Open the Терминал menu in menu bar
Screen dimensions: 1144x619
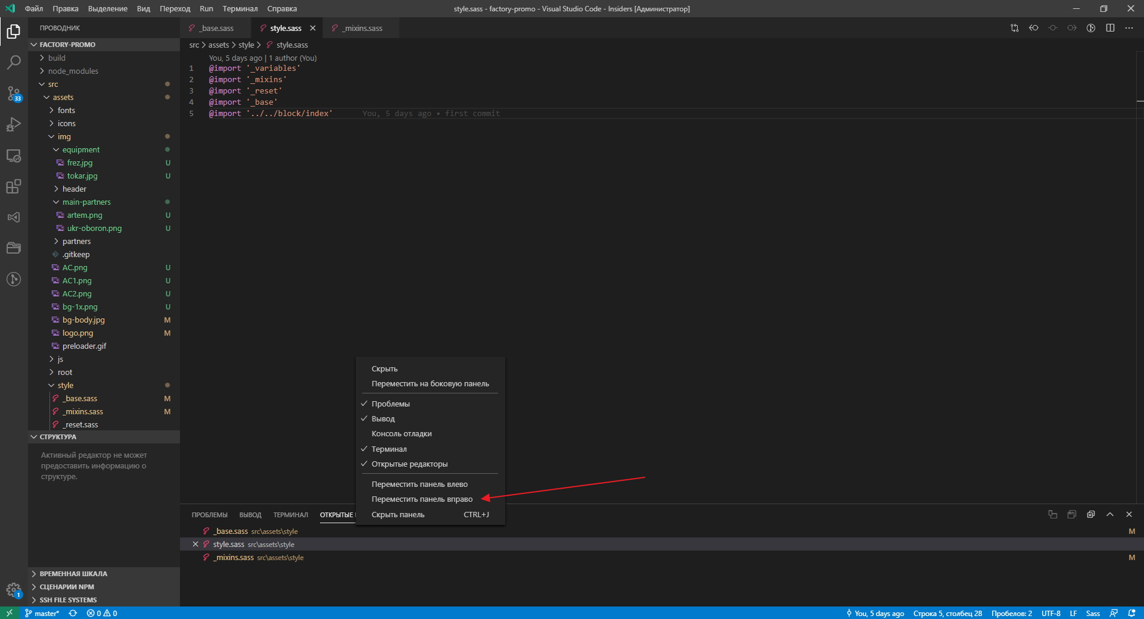tap(240, 8)
